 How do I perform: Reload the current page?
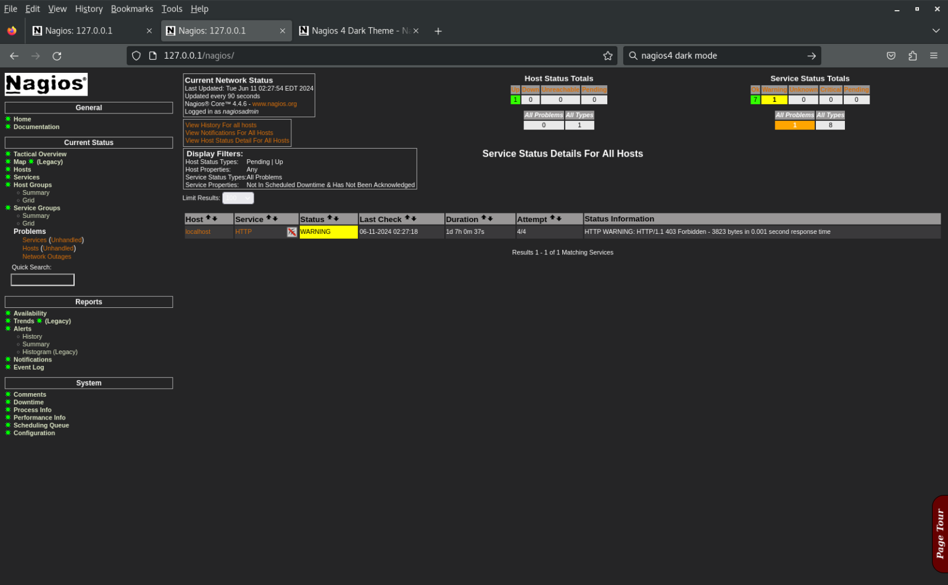[x=57, y=56]
